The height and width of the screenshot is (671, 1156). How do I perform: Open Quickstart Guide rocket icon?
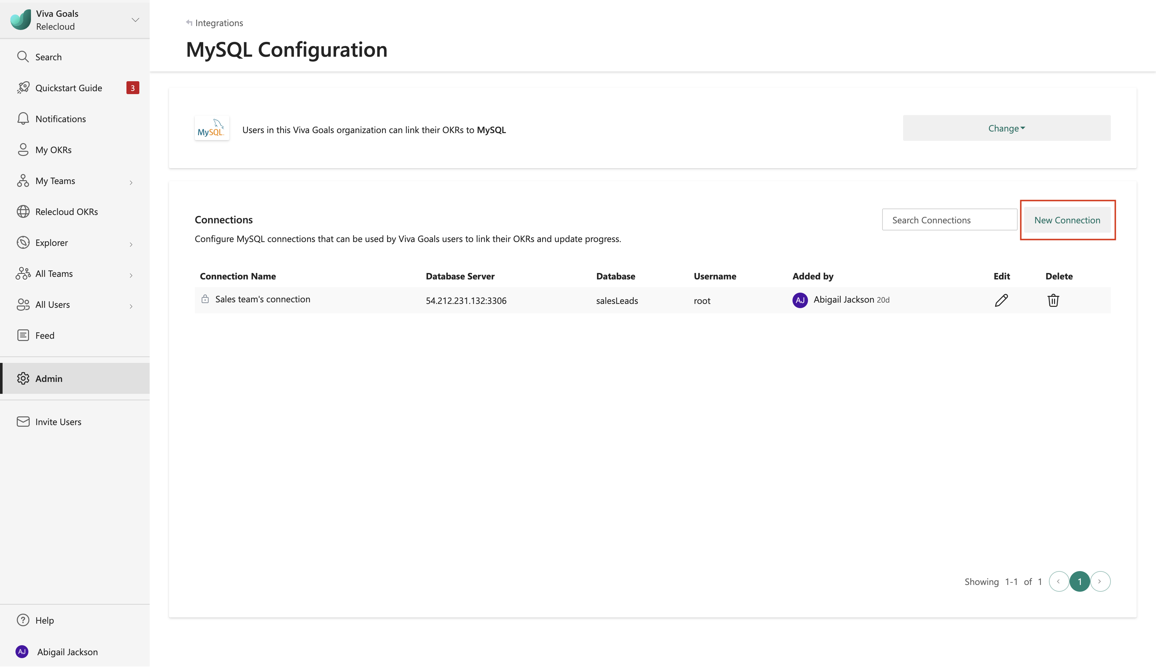pos(23,88)
